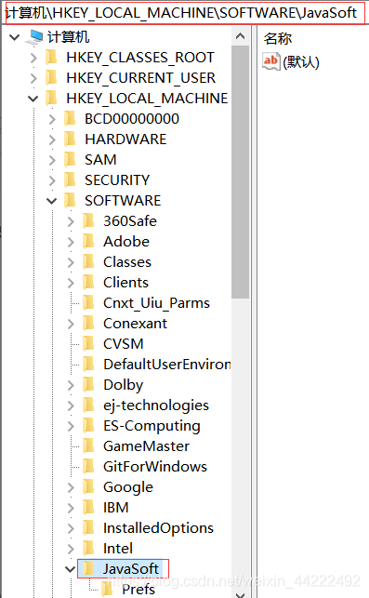Select the JavaSoft key label
The image size is (369, 598).
(131, 568)
